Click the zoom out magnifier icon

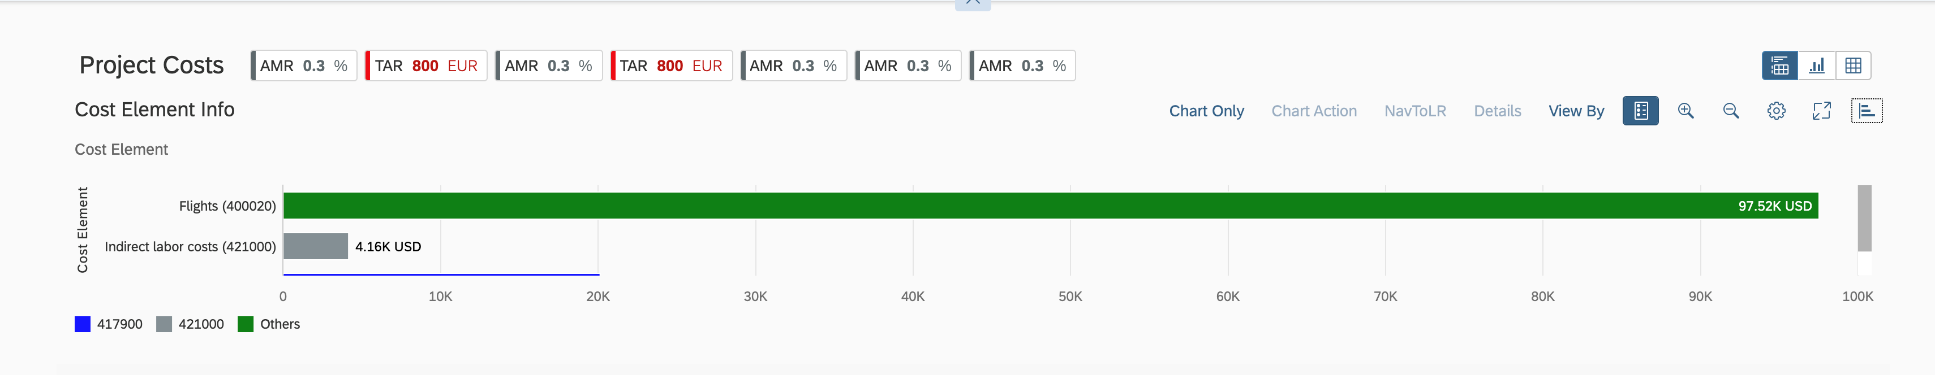(1731, 111)
